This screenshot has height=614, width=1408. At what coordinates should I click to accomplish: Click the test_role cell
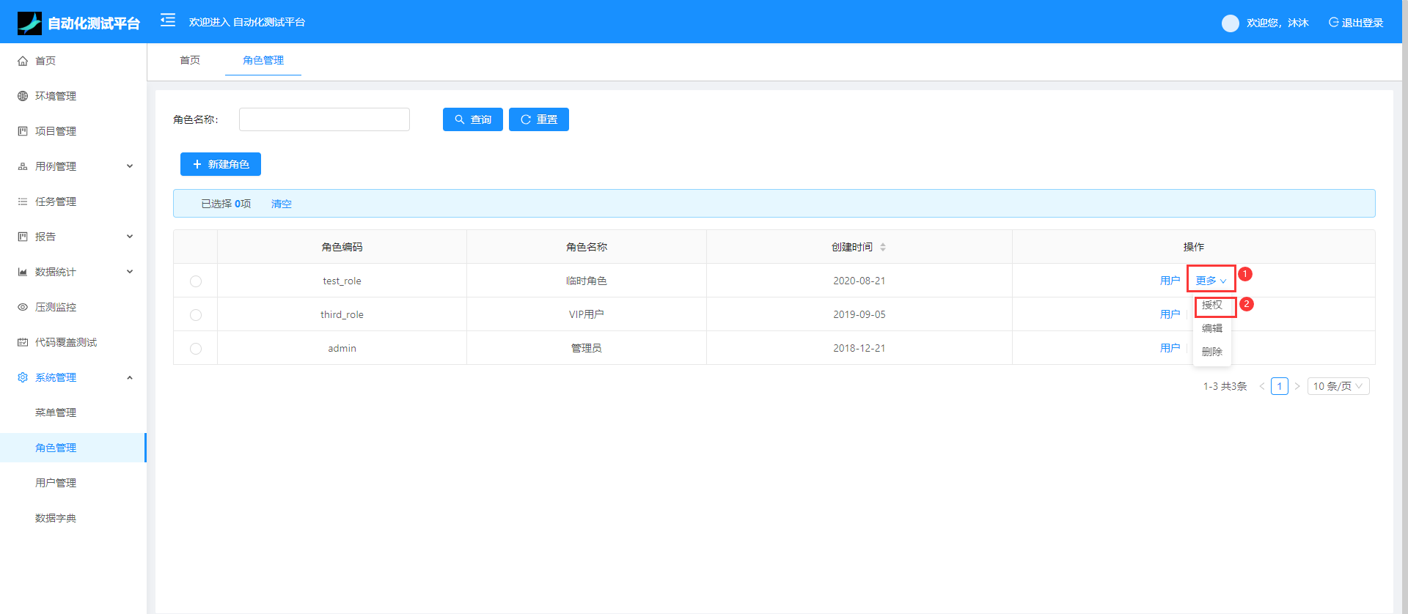342,281
